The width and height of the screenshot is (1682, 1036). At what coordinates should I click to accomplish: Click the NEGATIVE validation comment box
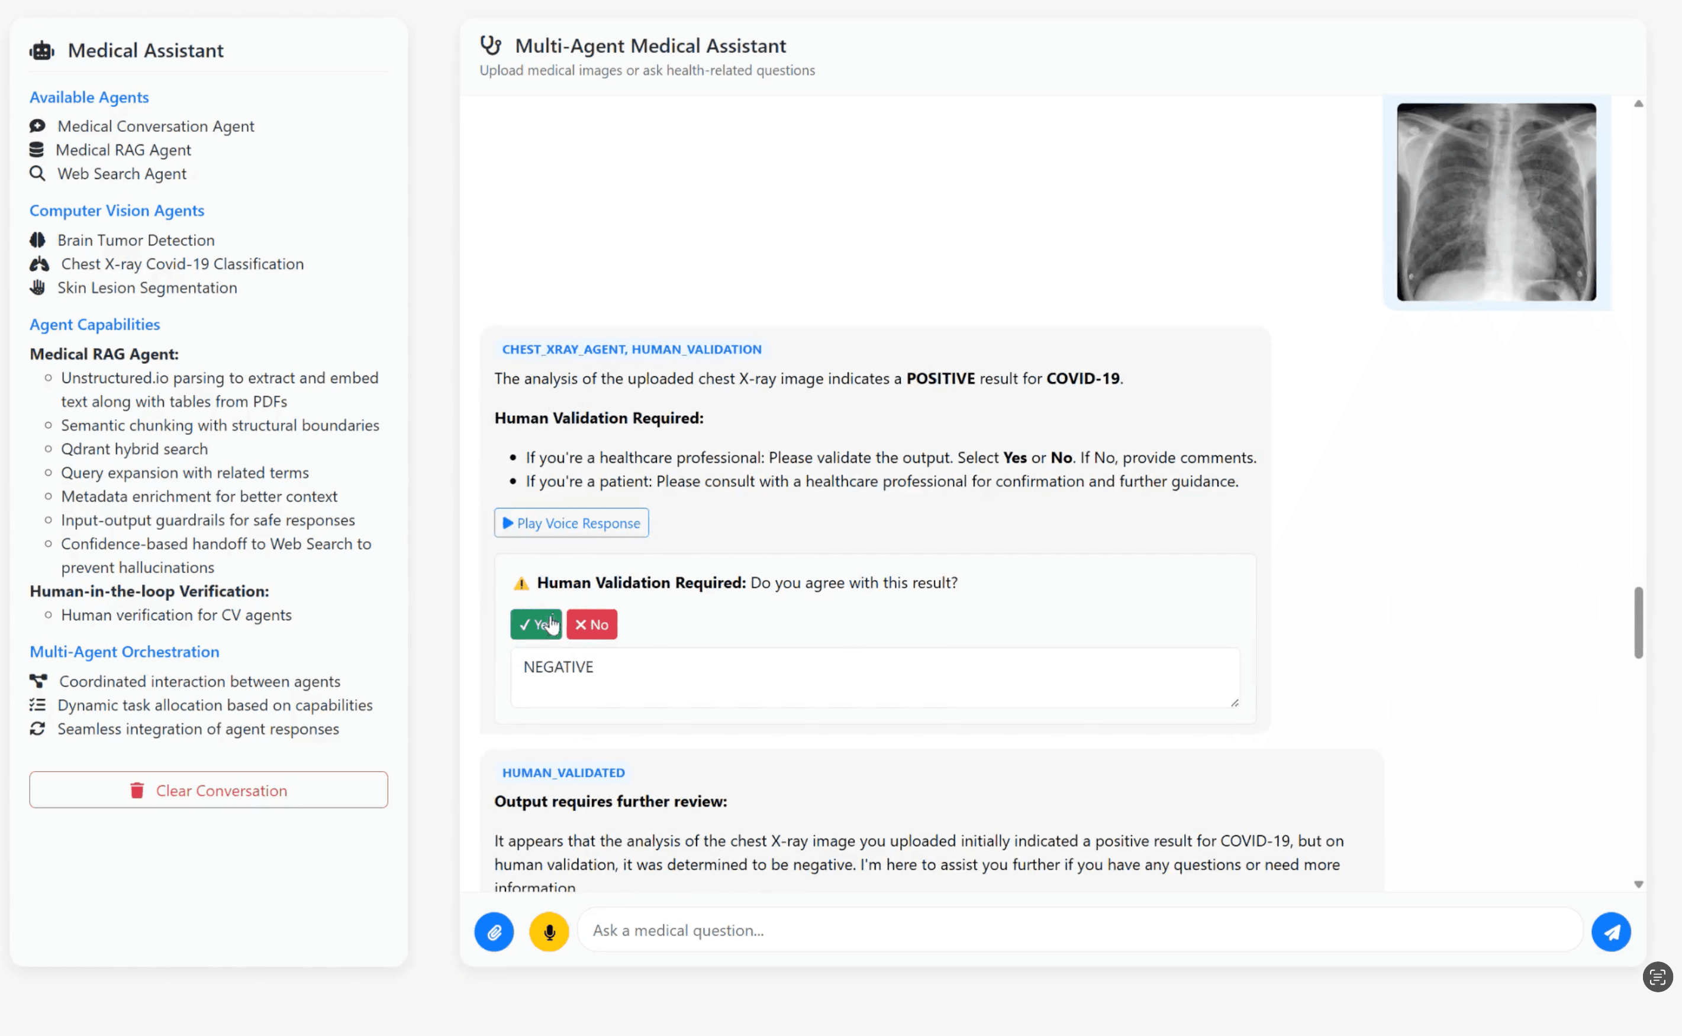click(x=874, y=677)
